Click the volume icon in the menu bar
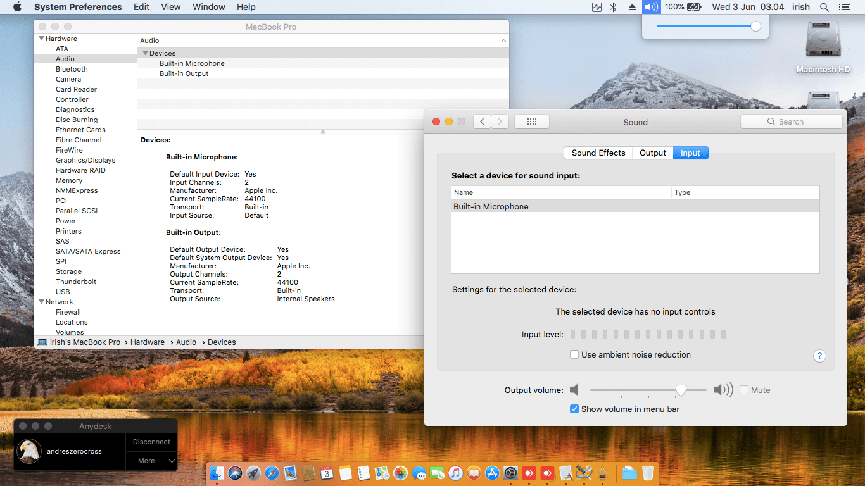865x486 pixels. click(x=651, y=7)
